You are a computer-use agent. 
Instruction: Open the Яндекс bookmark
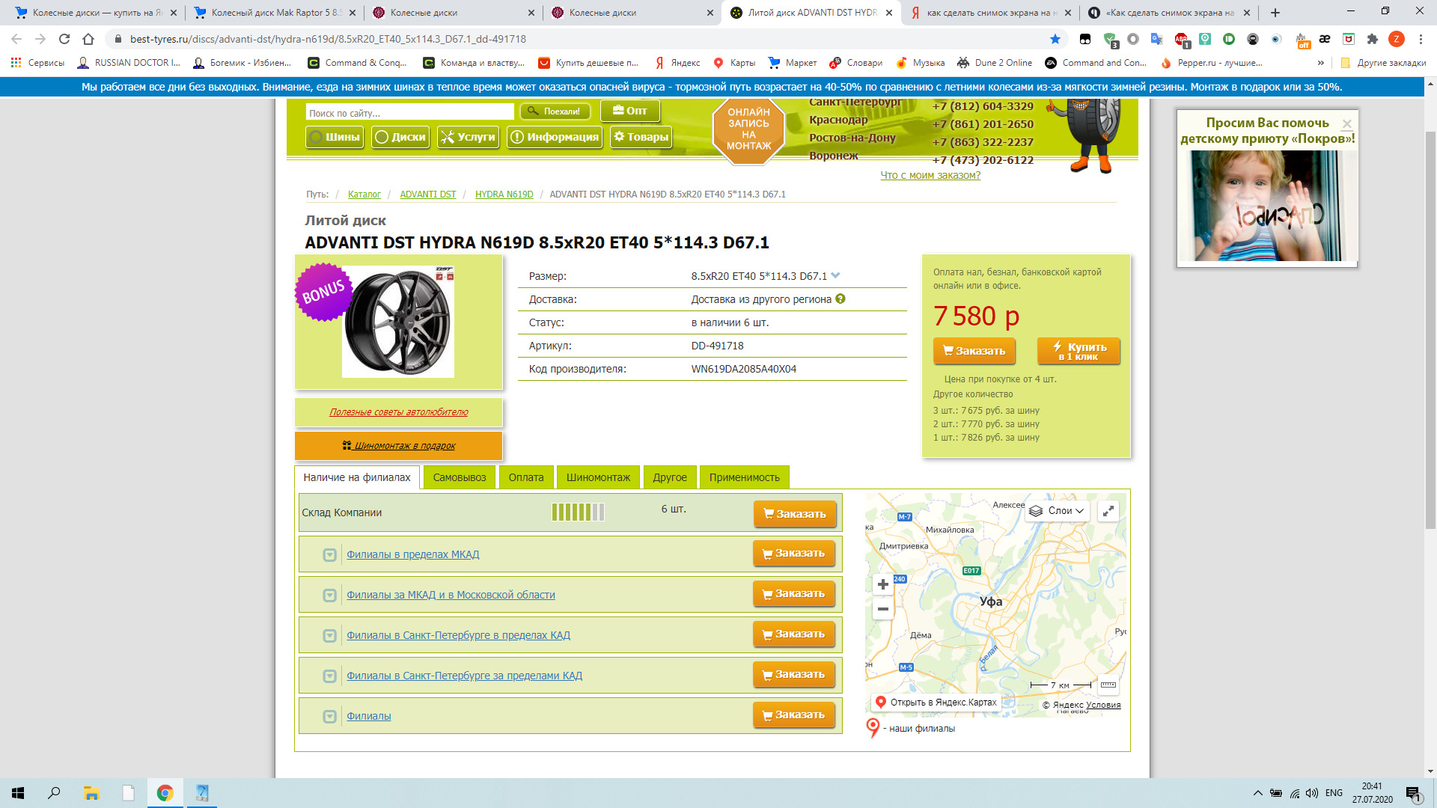677,63
